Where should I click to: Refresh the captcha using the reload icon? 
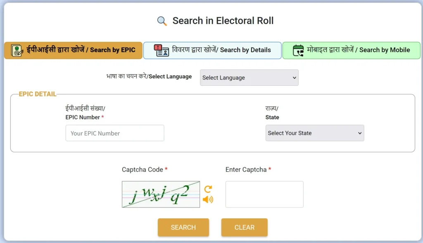(x=208, y=189)
